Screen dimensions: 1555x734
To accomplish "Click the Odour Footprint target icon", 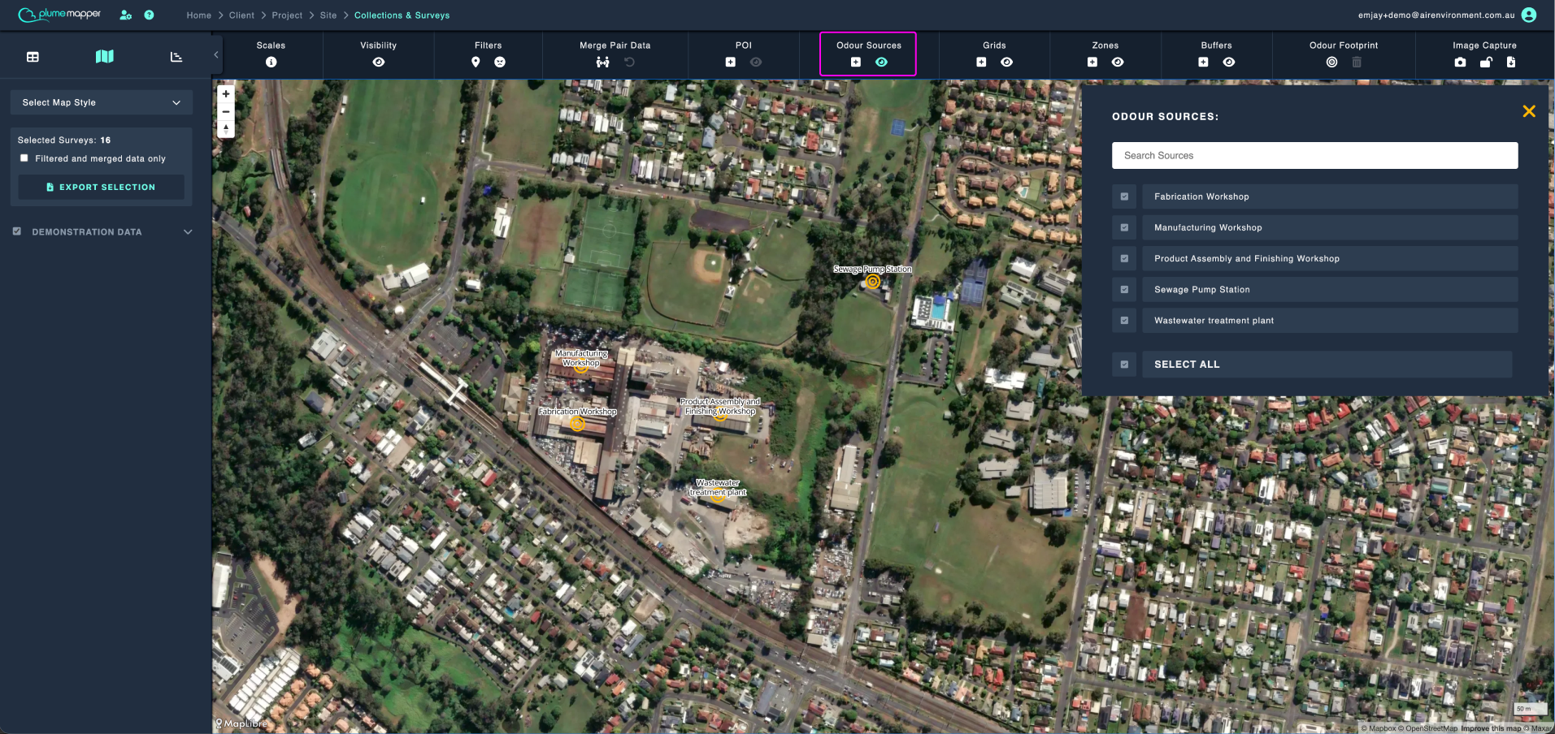I will (x=1331, y=62).
